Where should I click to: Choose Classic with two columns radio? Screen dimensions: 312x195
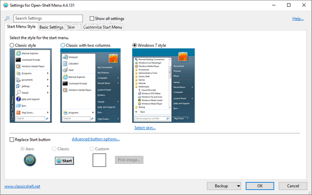(63, 45)
